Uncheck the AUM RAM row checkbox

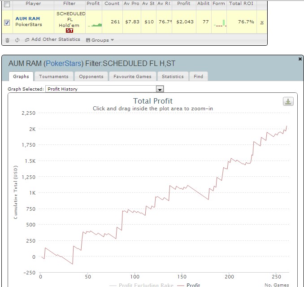click(7, 22)
